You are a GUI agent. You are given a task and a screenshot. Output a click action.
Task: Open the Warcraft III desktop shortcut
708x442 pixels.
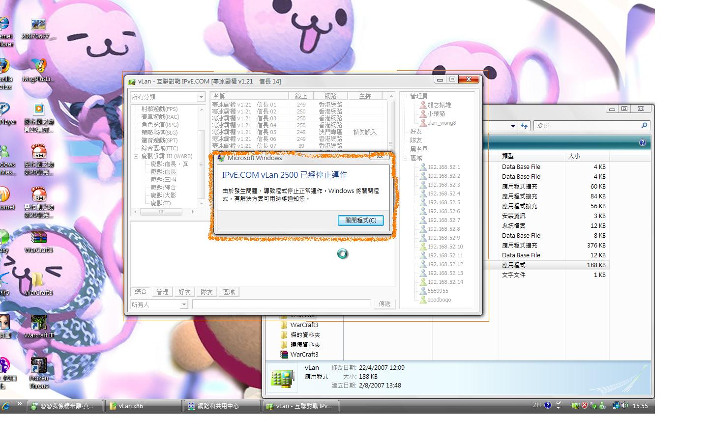tap(38, 323)
